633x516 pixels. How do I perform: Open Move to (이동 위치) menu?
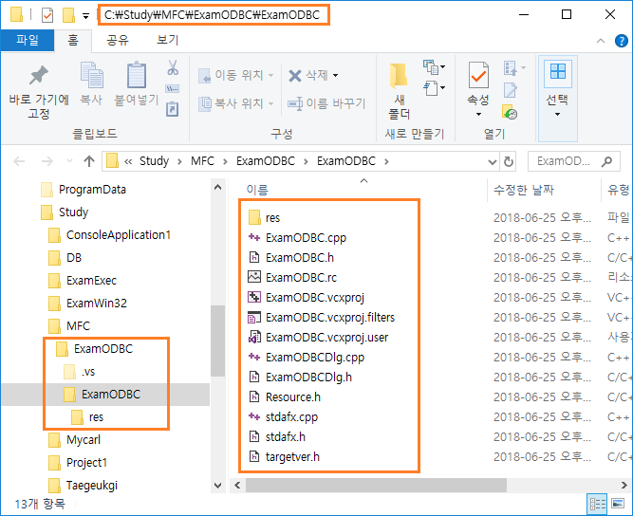(235, 76)
